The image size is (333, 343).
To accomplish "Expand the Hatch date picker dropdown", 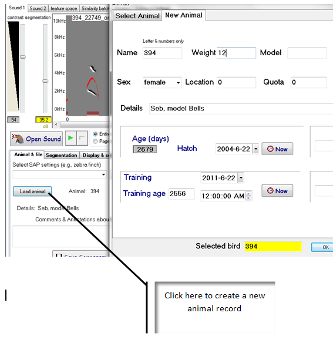I will click(255, 149).
